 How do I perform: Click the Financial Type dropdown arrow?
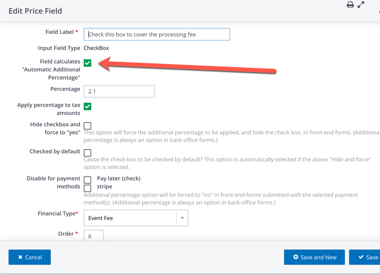(x=182, y=218)
